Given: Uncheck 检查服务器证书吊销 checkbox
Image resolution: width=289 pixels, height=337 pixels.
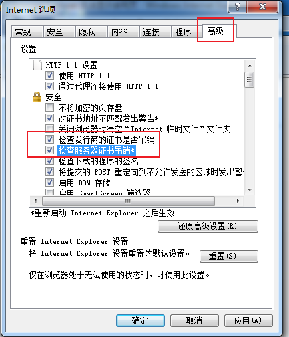Looking at the screenshot, I should tap(49, 150).
